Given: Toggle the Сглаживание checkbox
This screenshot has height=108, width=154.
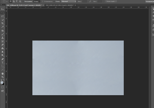Looking at the screenshot, I should pos(43,2).
